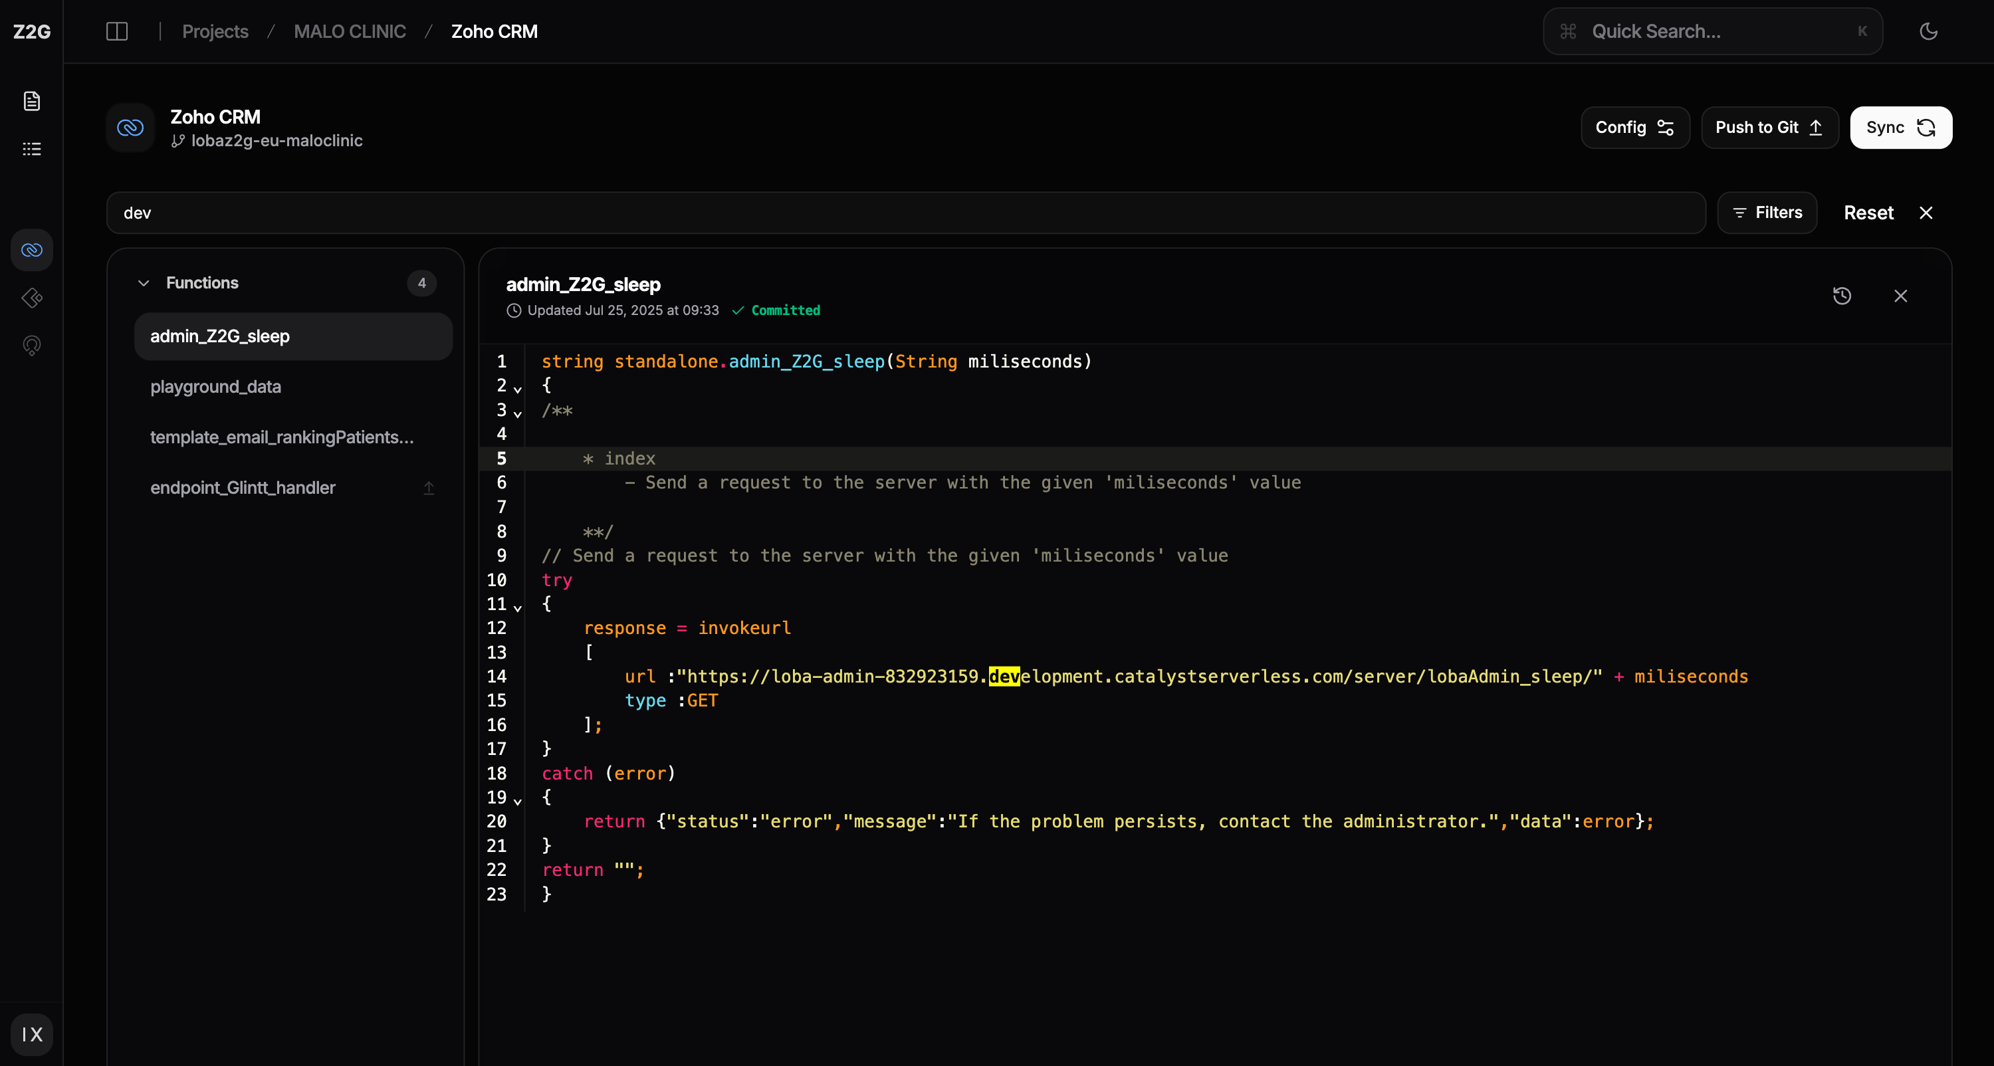Image resolution: width=1994 pixels, height=1066 pixels.
Task: Click line number 14 in gutter
Action: click(497, 677)
